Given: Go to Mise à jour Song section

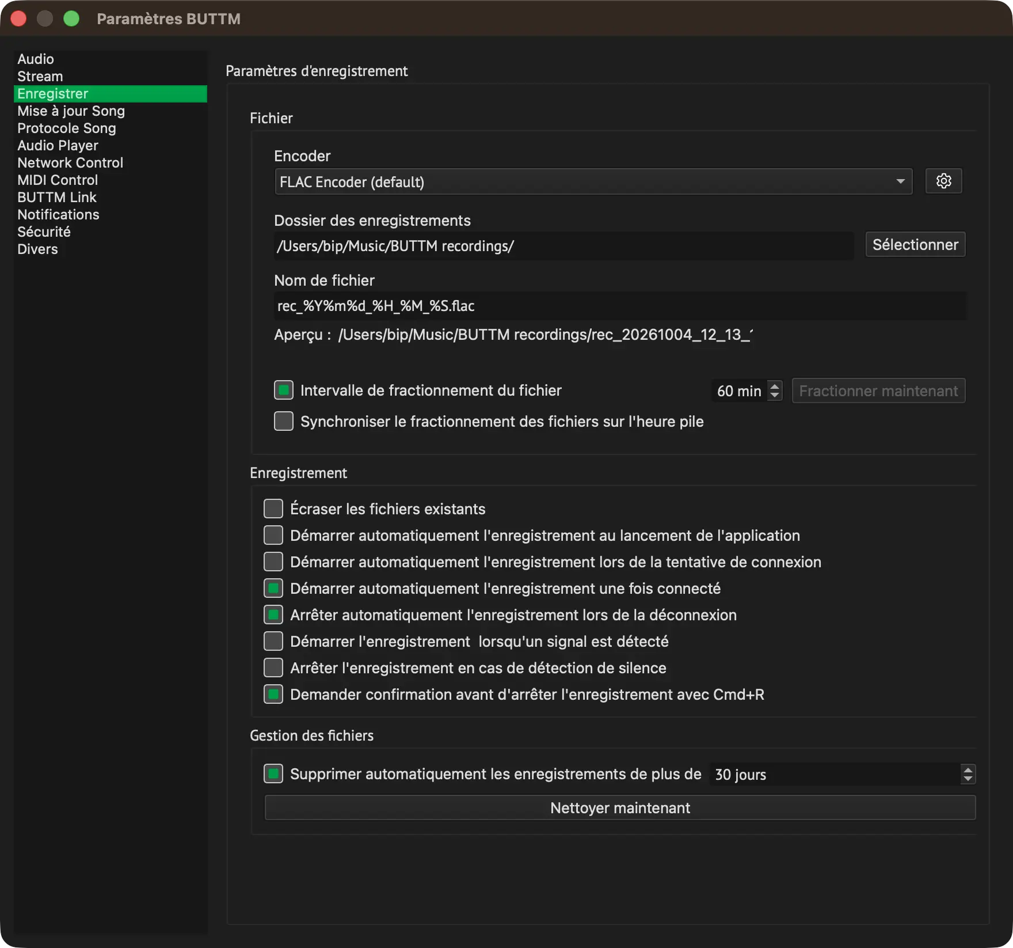Looking at the screenshot, I should point(110,111).
